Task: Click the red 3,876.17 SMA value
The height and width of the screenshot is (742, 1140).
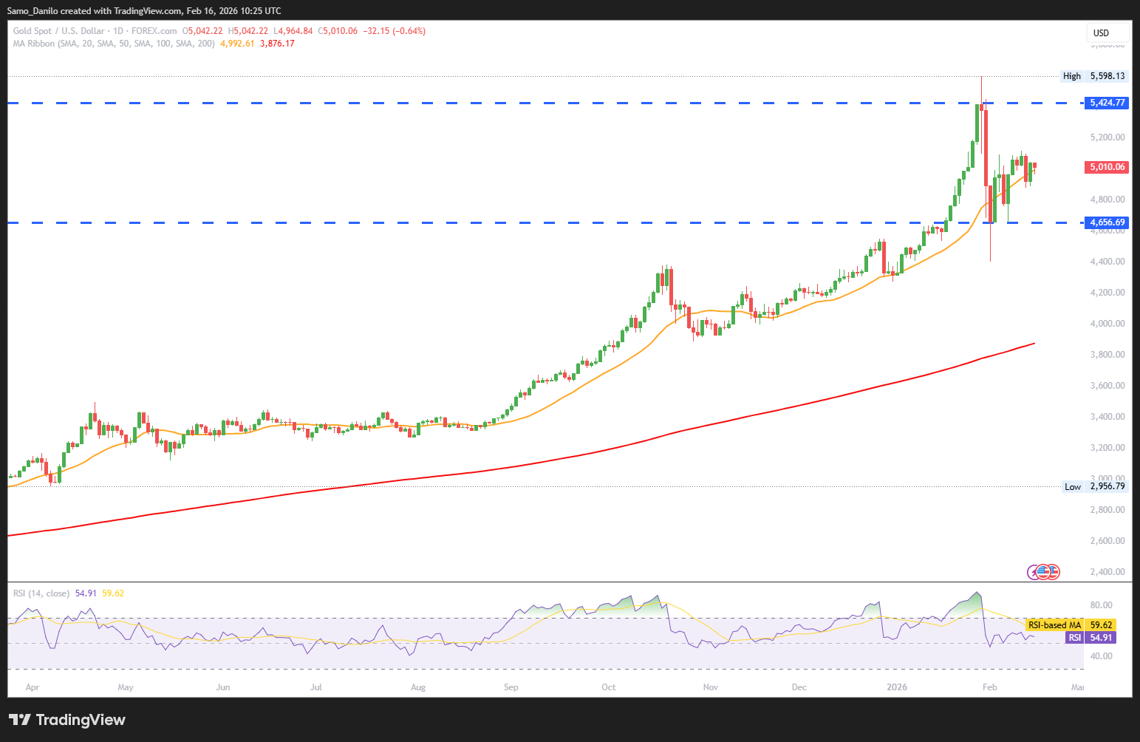Action: 277,44
